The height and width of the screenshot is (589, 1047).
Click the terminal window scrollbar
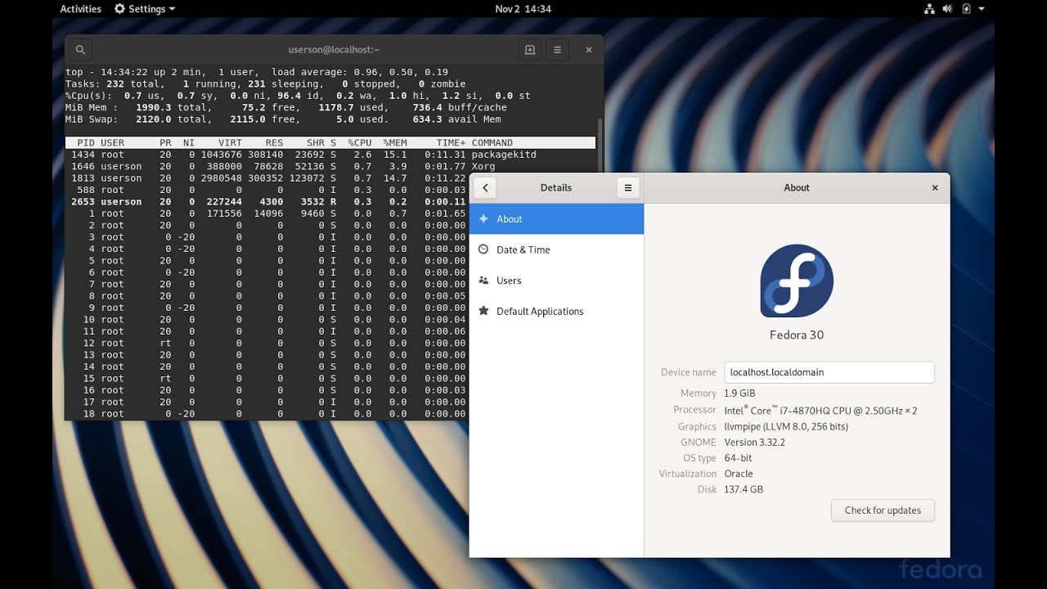coord(600,147)
